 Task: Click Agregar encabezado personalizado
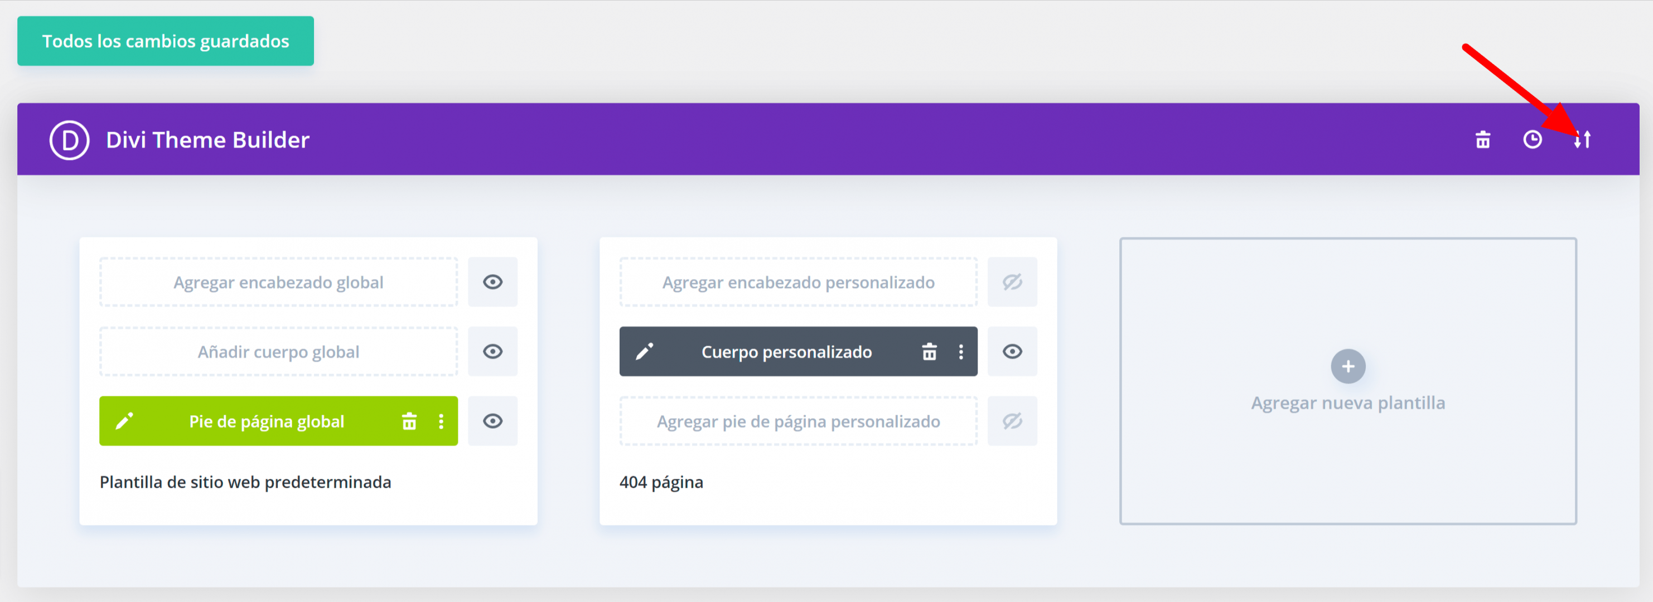point(798,282)
